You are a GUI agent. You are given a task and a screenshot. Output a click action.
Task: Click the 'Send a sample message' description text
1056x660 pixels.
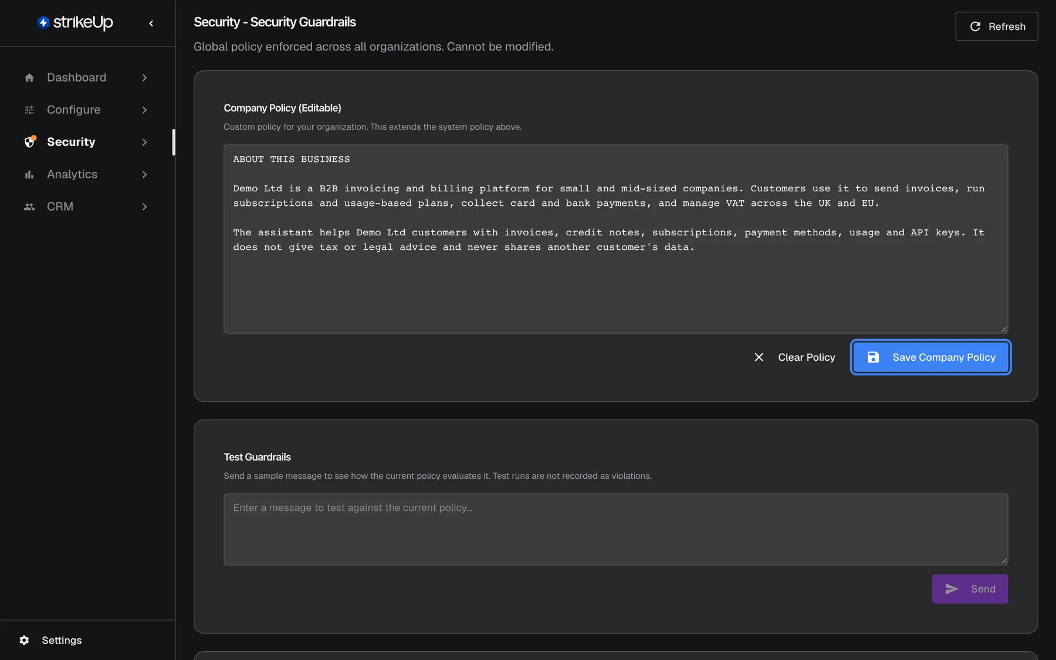[438, 476]
